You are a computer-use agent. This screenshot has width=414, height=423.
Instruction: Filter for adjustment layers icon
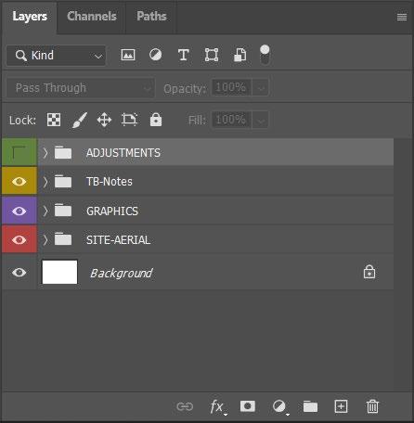pyautogui.click(x=155, y=55)
